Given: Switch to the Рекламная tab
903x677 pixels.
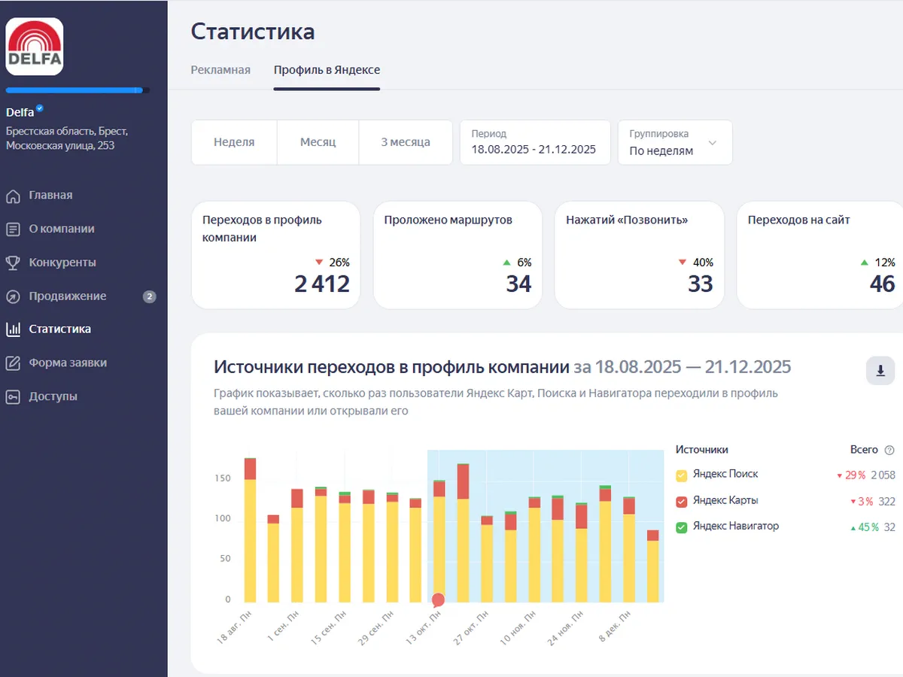Looking at the screenshot, I should click(220, 70).
